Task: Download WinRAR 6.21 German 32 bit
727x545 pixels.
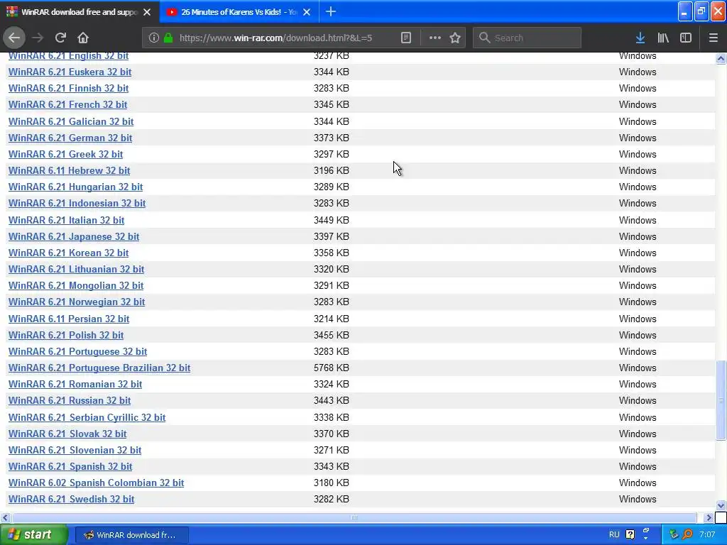Action: coord(70,138)
